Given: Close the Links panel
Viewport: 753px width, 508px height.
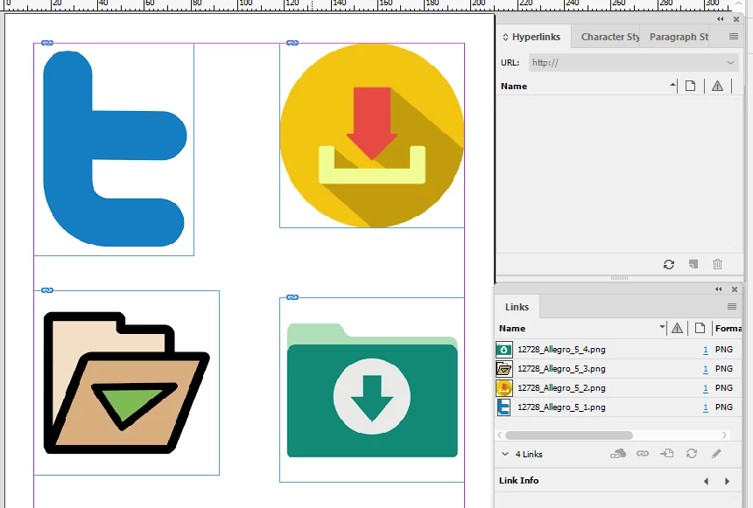Looking at the screenshot, I should 735,289.
